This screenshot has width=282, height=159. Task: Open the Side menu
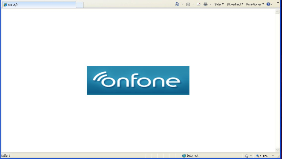[x=219, y=4]
